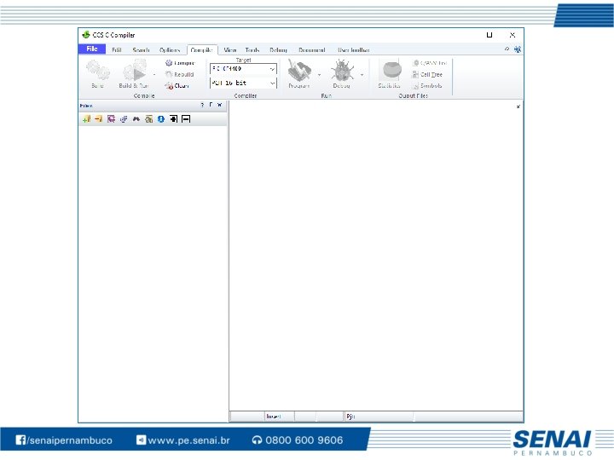Click the Insert status bar field

pyautogui.click(x=279, y=417)
